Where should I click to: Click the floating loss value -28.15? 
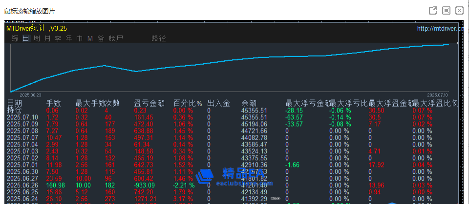pyautogui.click(x=295, y=111)
